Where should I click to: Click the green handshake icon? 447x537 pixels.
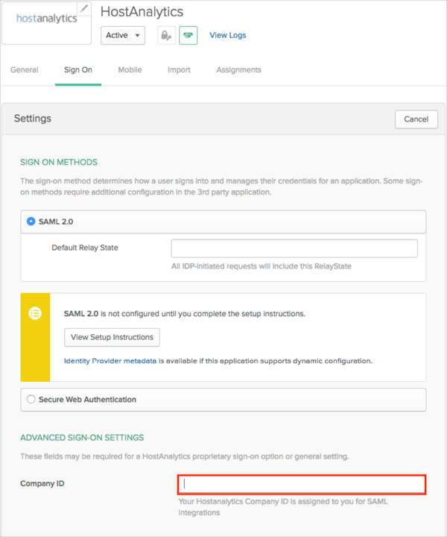(188, 35)
